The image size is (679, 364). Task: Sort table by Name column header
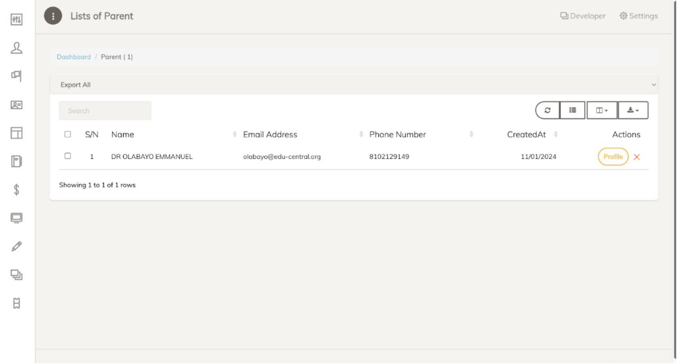(123, 134)
